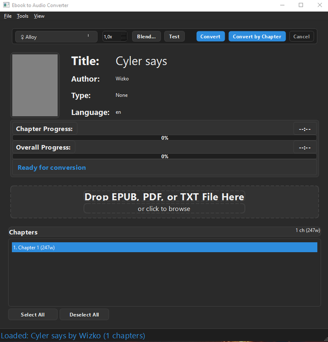Click the Cancel button
The height and width of the screenshot is (342, 328).
(x=302, y=36)
